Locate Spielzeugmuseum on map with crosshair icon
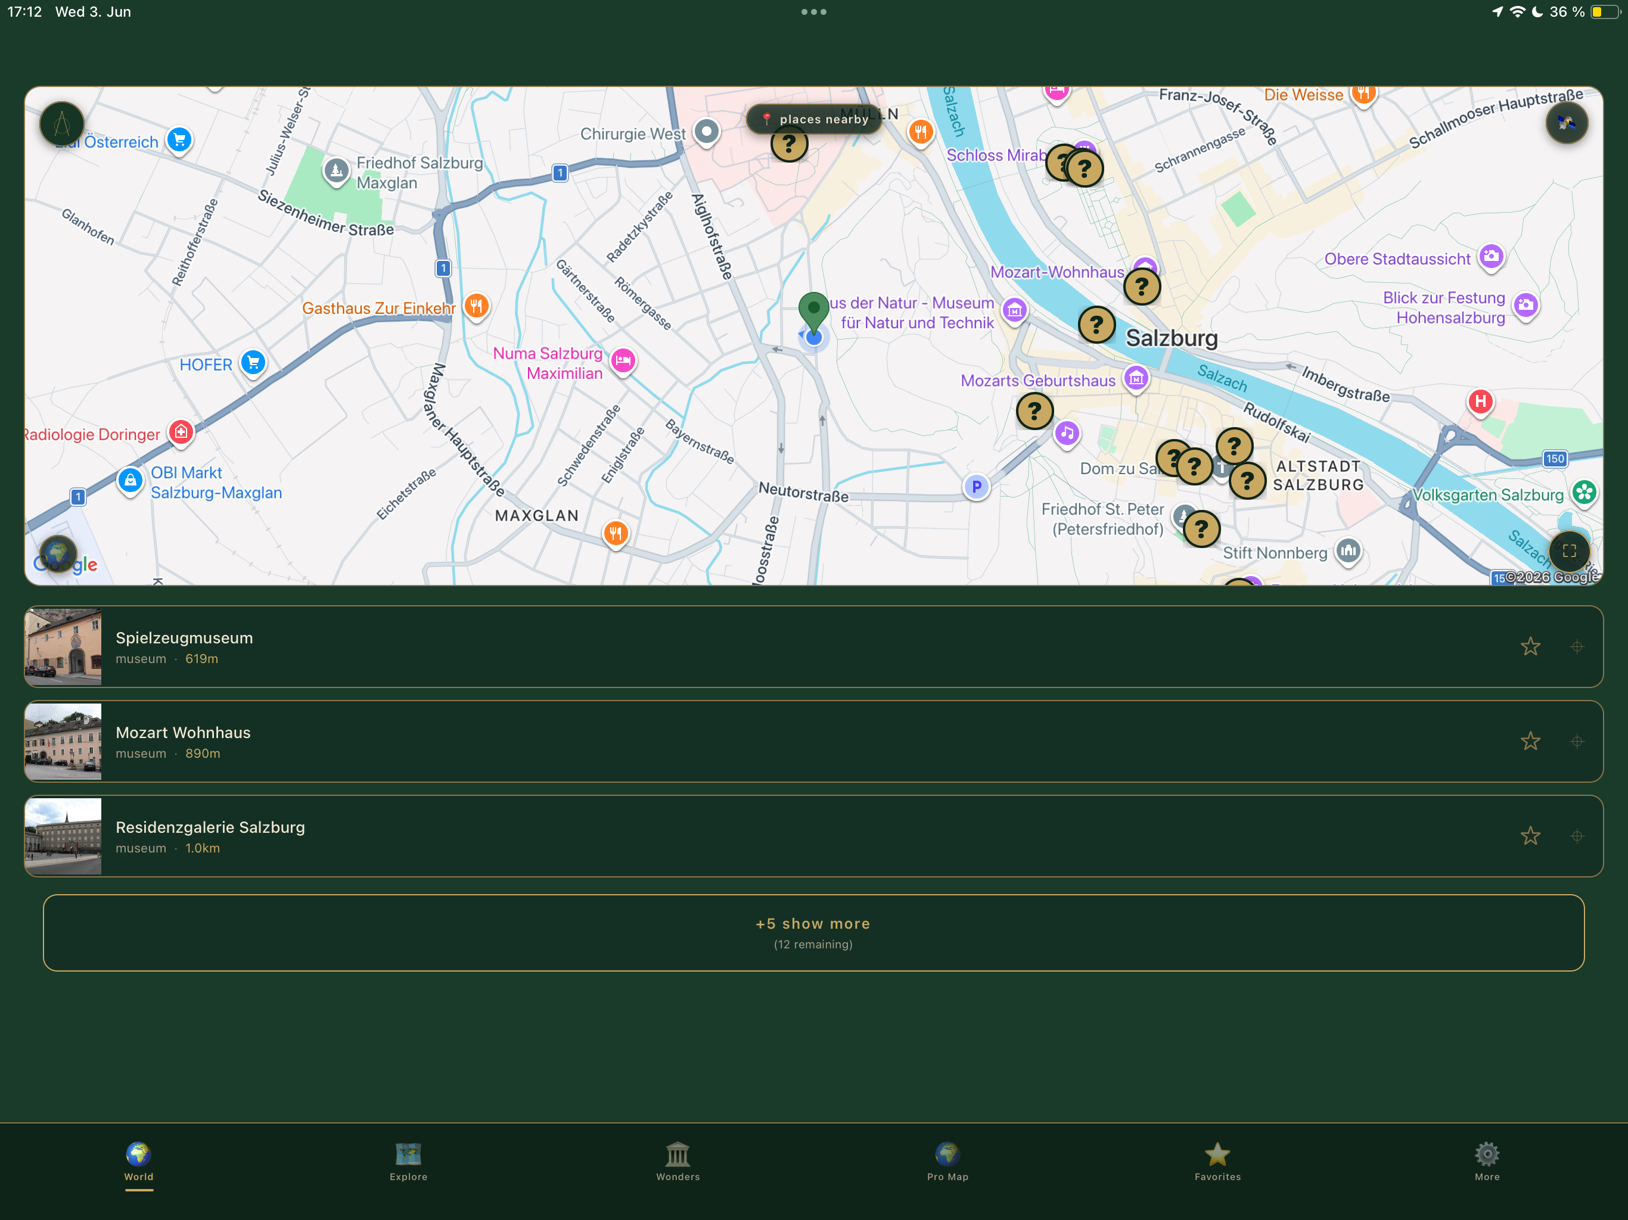 click(x=1577, y=646)
